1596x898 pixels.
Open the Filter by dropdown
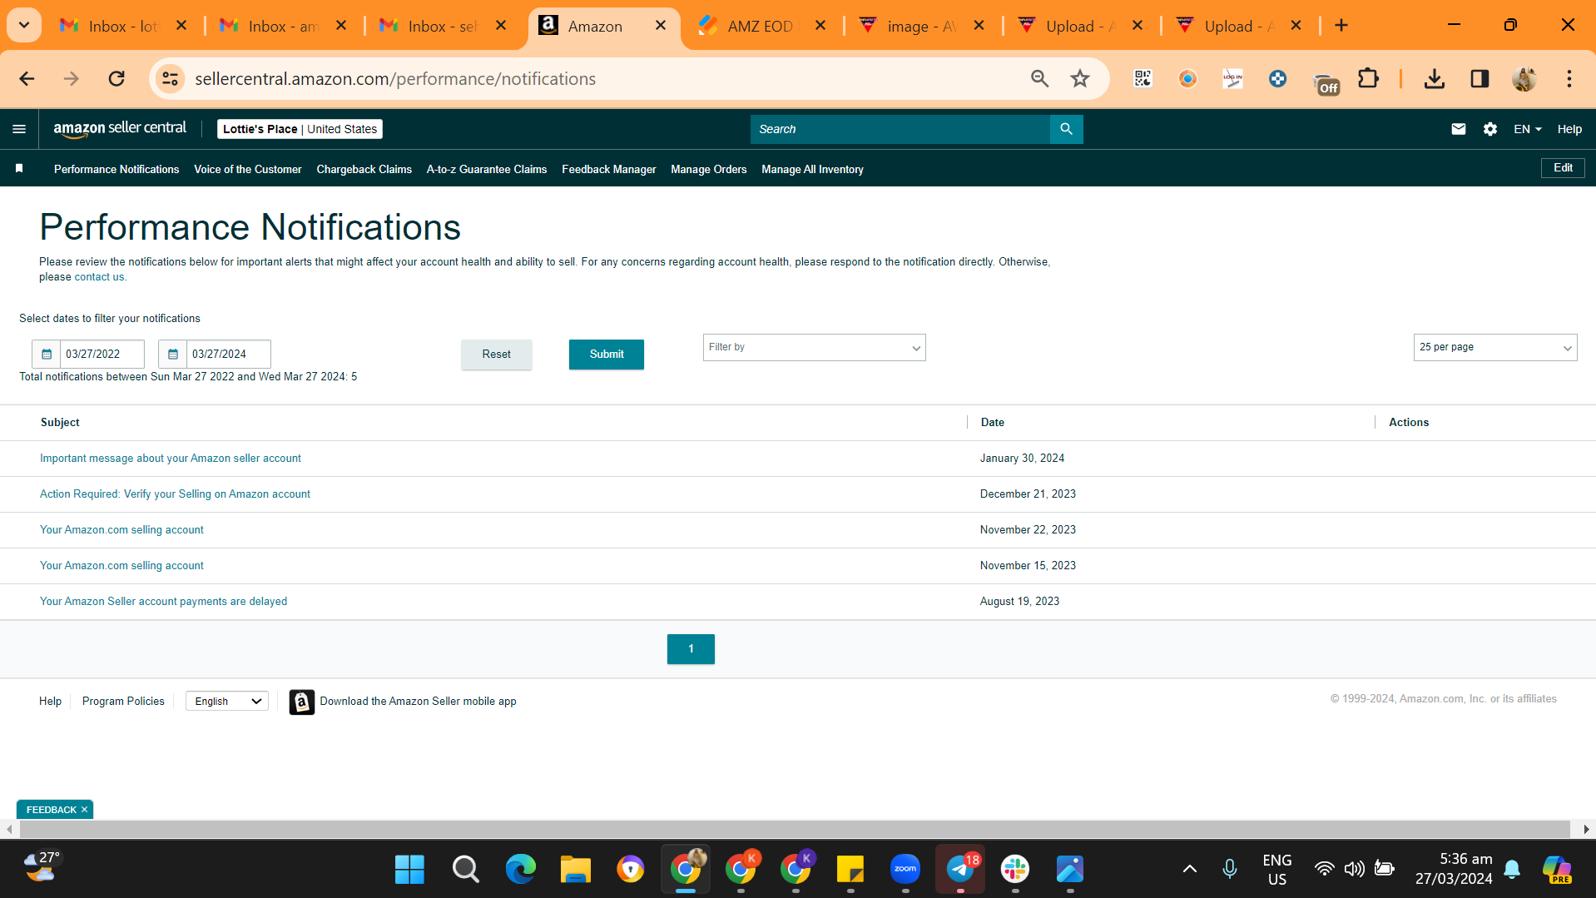pyautogui.click(x=814, y=348)
